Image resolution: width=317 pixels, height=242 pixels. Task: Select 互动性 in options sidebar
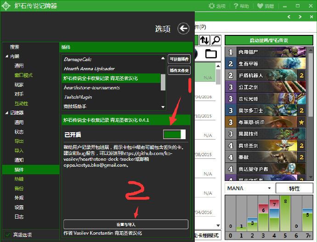point(21,103)
